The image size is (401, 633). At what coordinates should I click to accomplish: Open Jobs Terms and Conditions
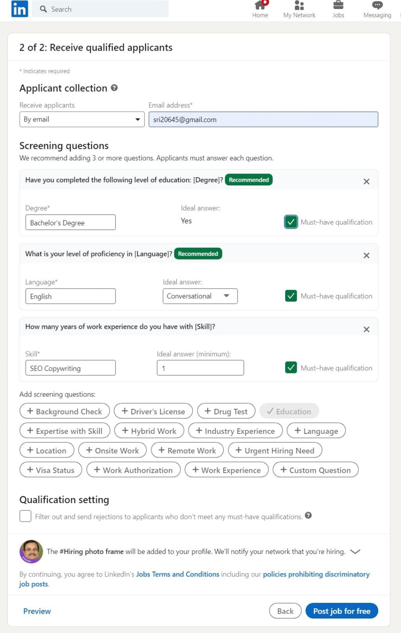(177, 574)
